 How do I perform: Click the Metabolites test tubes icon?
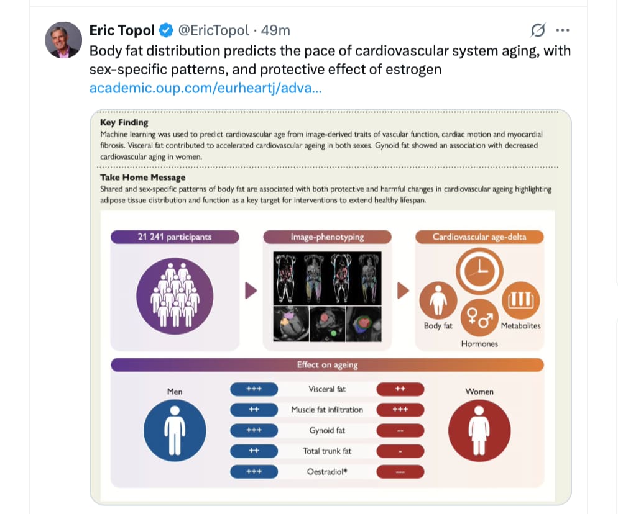520,300
